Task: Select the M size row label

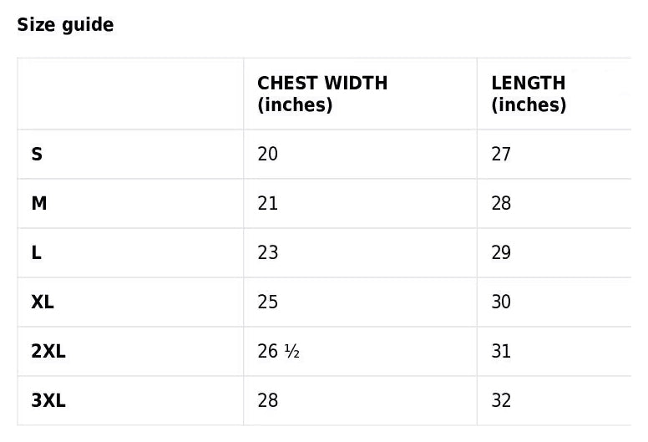Action: click(x=39, y=204)
